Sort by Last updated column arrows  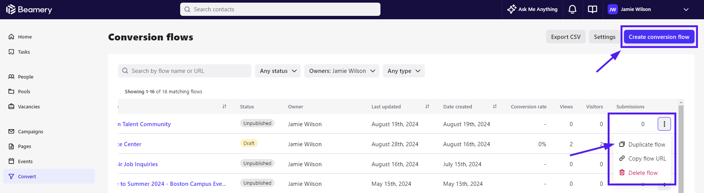[427, 107]
